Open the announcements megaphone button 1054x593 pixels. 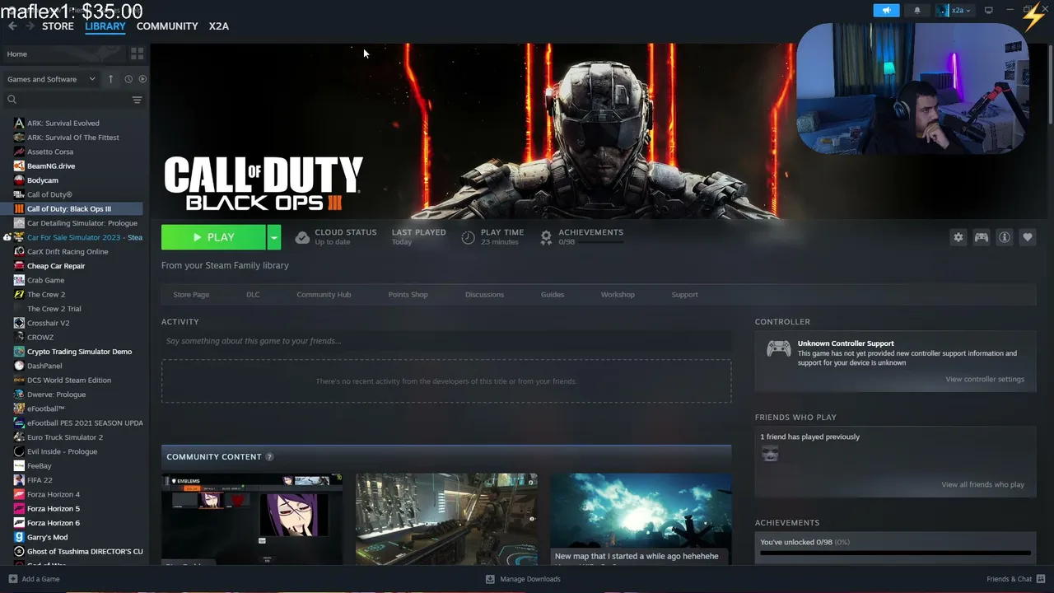click(887, 11)
